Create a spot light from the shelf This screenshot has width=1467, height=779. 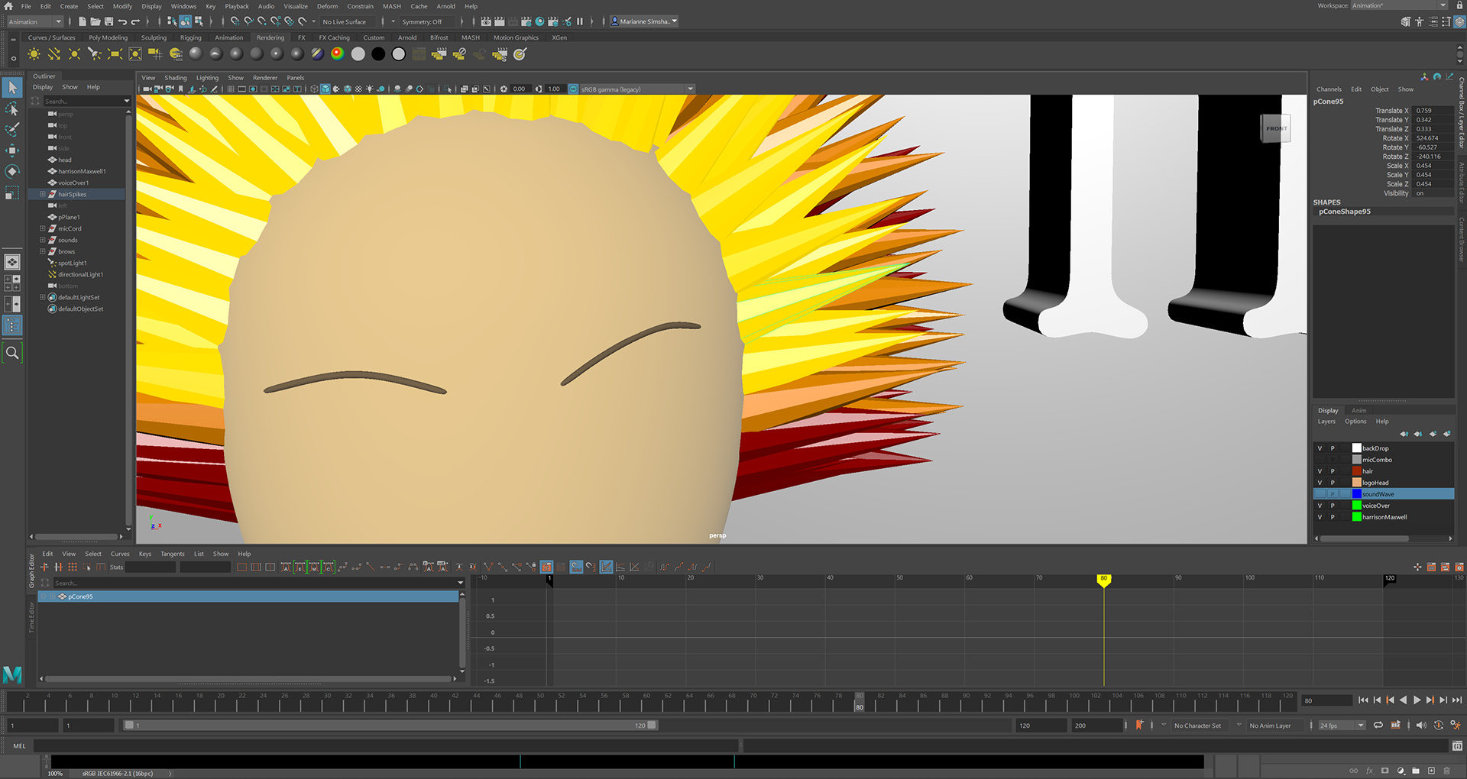pos(94,54)
